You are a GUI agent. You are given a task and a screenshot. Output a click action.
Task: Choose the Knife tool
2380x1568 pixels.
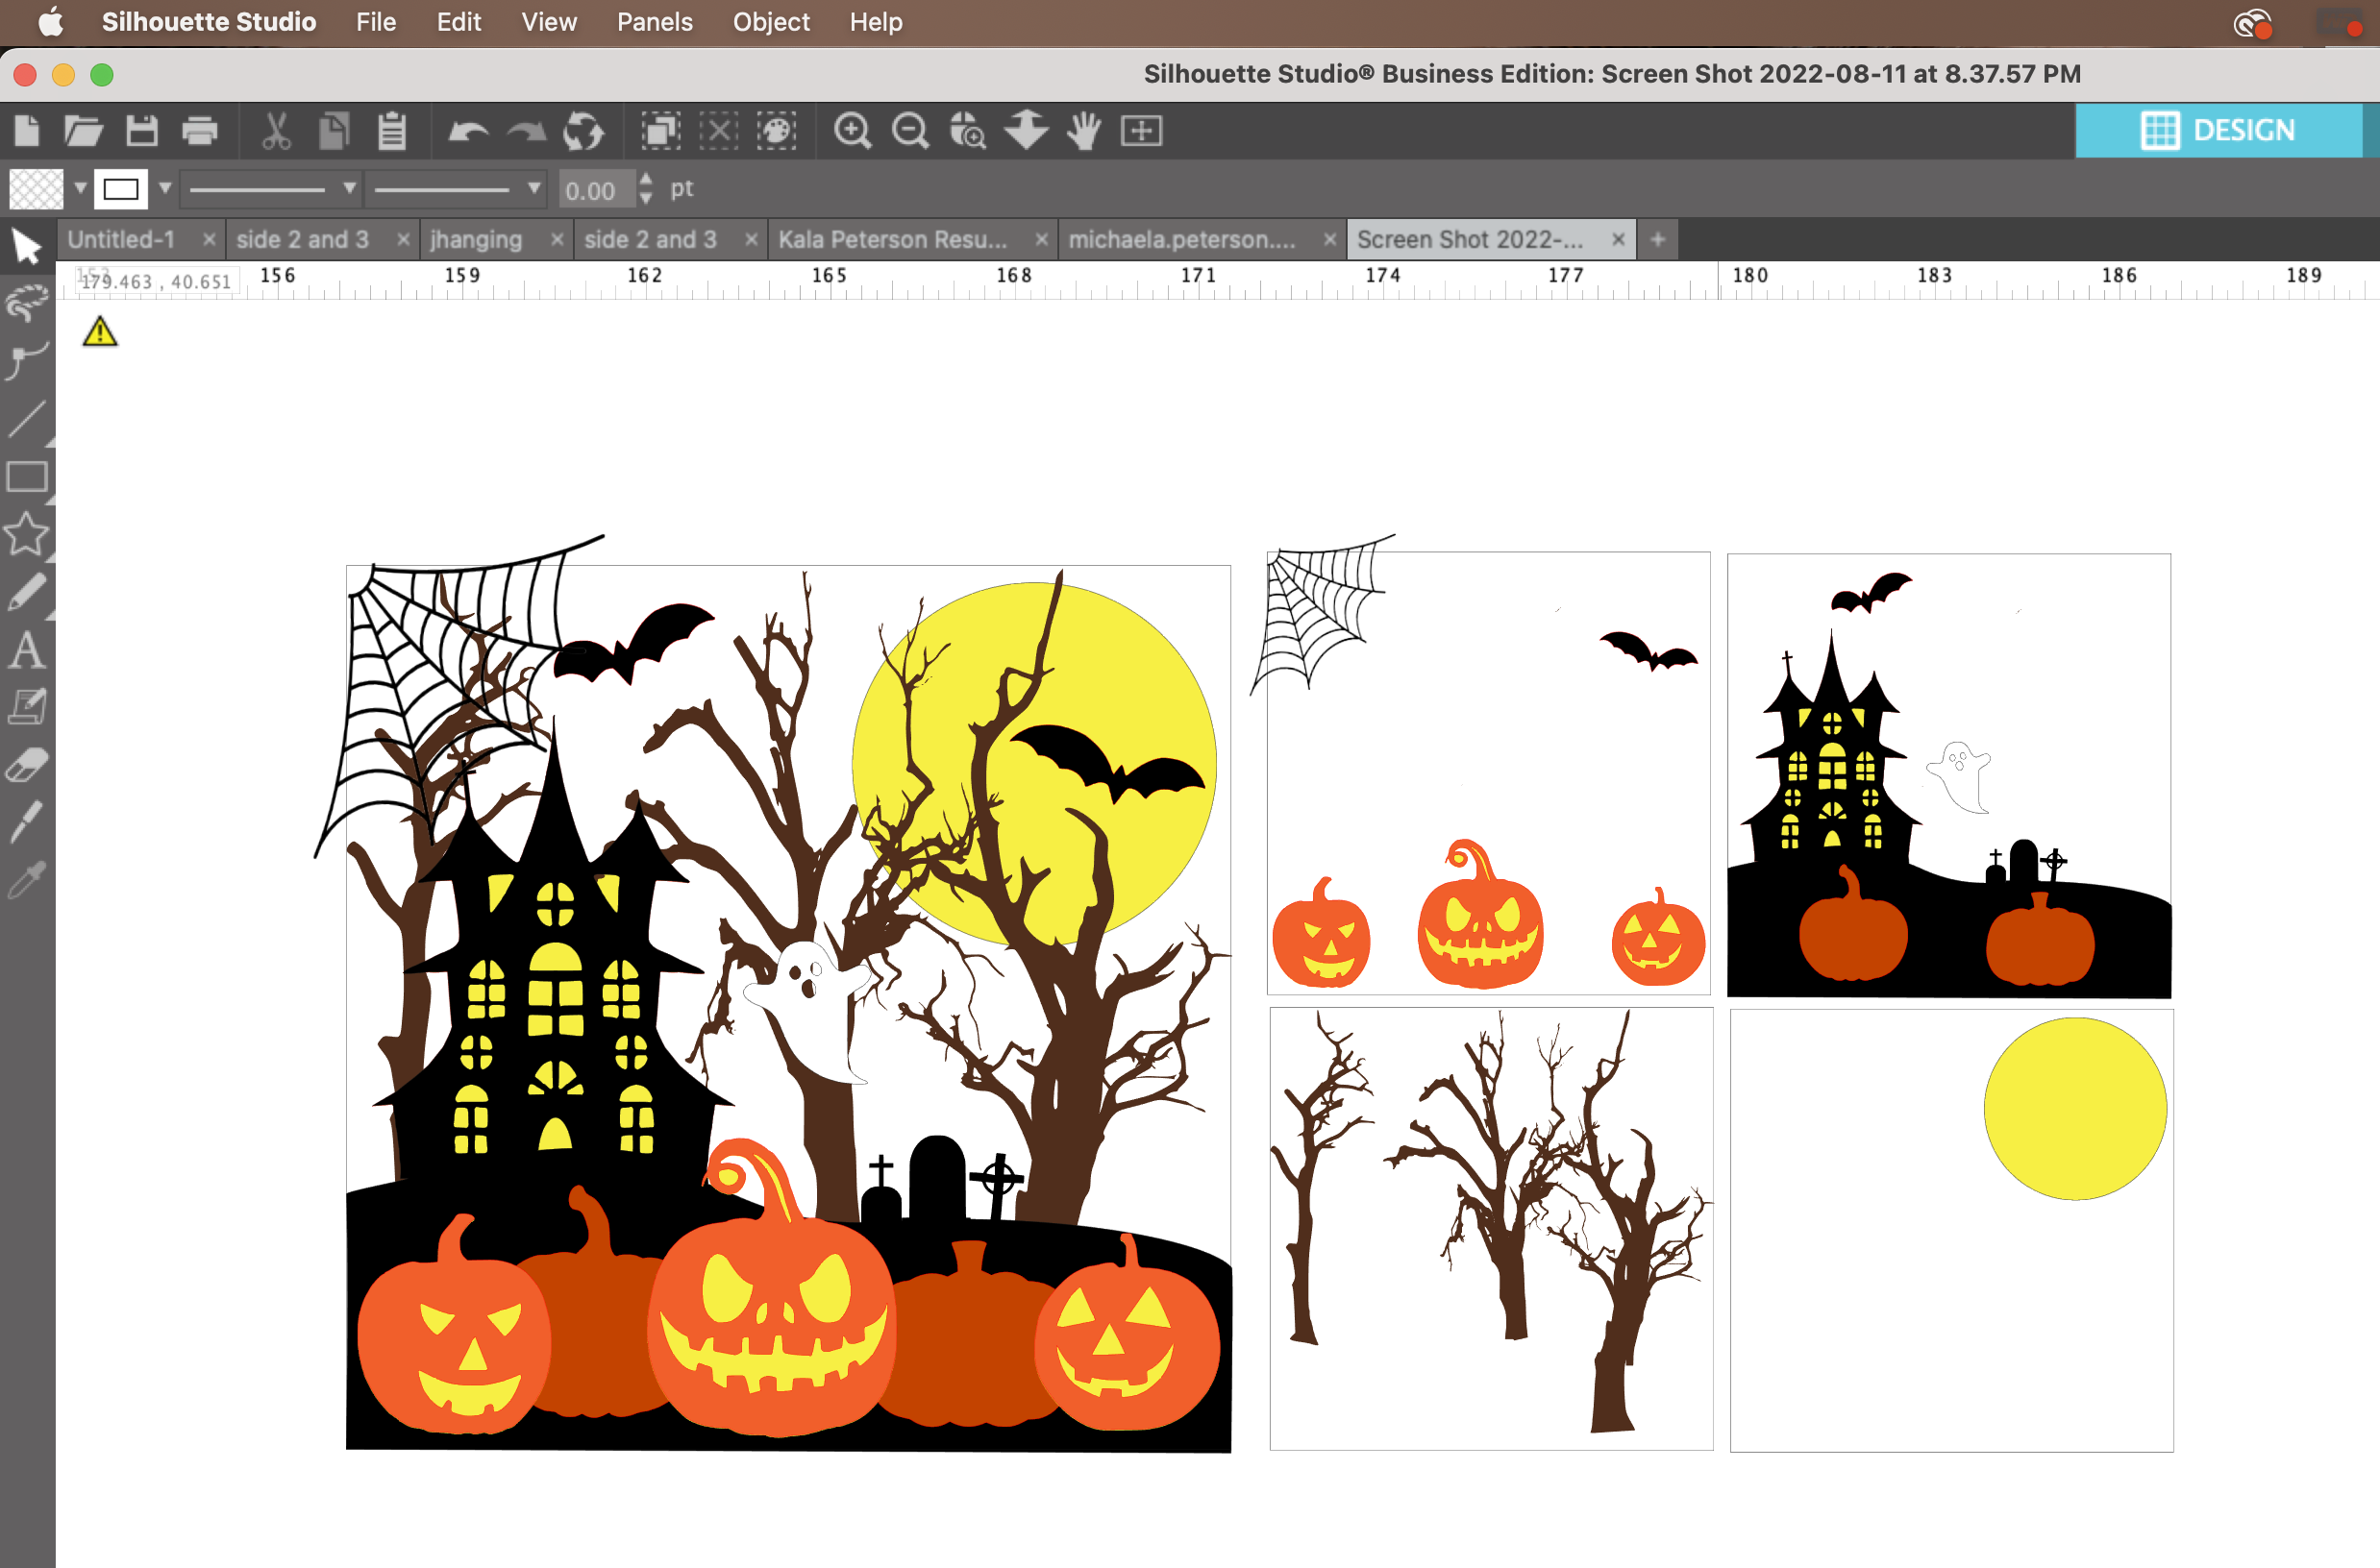click(27, 821)
